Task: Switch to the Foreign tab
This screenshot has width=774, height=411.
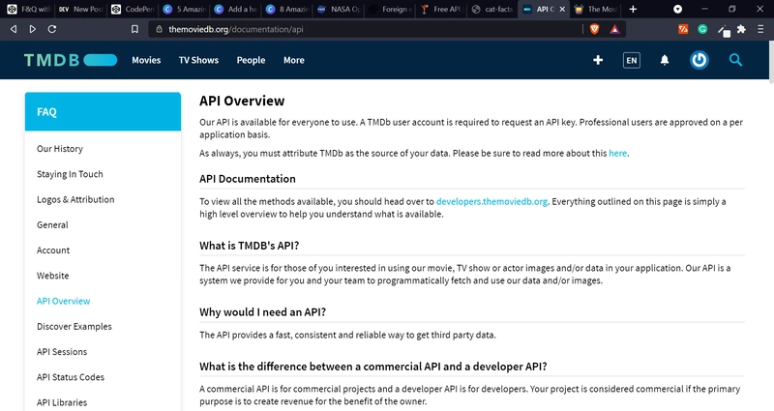Action: (390, 9)
